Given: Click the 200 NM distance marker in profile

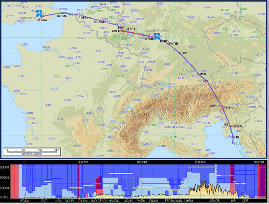Looking at the screenshot, I should point(83,162).
